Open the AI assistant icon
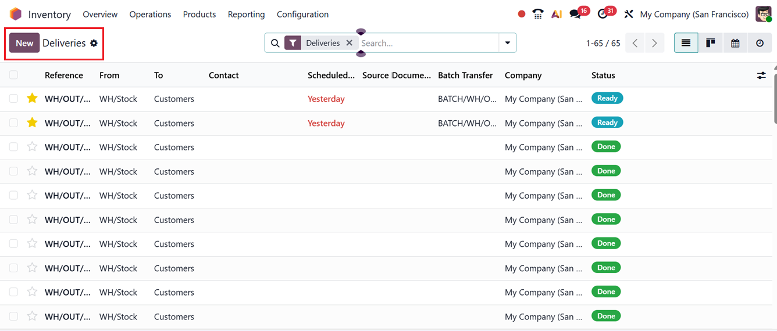This screenshot has height=331, width=777. click(x=557, y=14)
